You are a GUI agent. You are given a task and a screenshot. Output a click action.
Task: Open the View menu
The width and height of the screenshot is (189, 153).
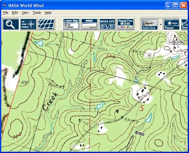coord(25,13)
